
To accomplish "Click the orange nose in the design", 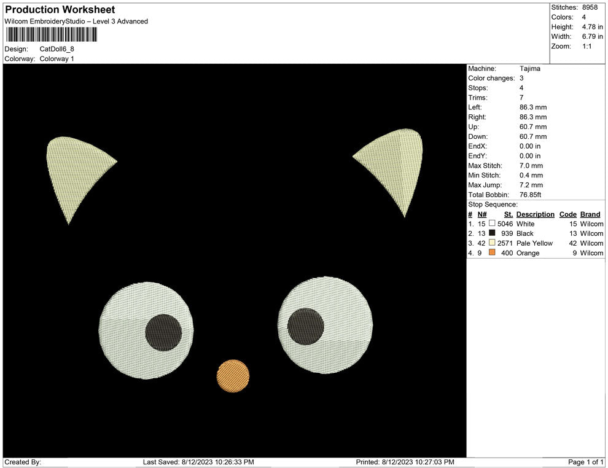I will [x=233, y=376].
